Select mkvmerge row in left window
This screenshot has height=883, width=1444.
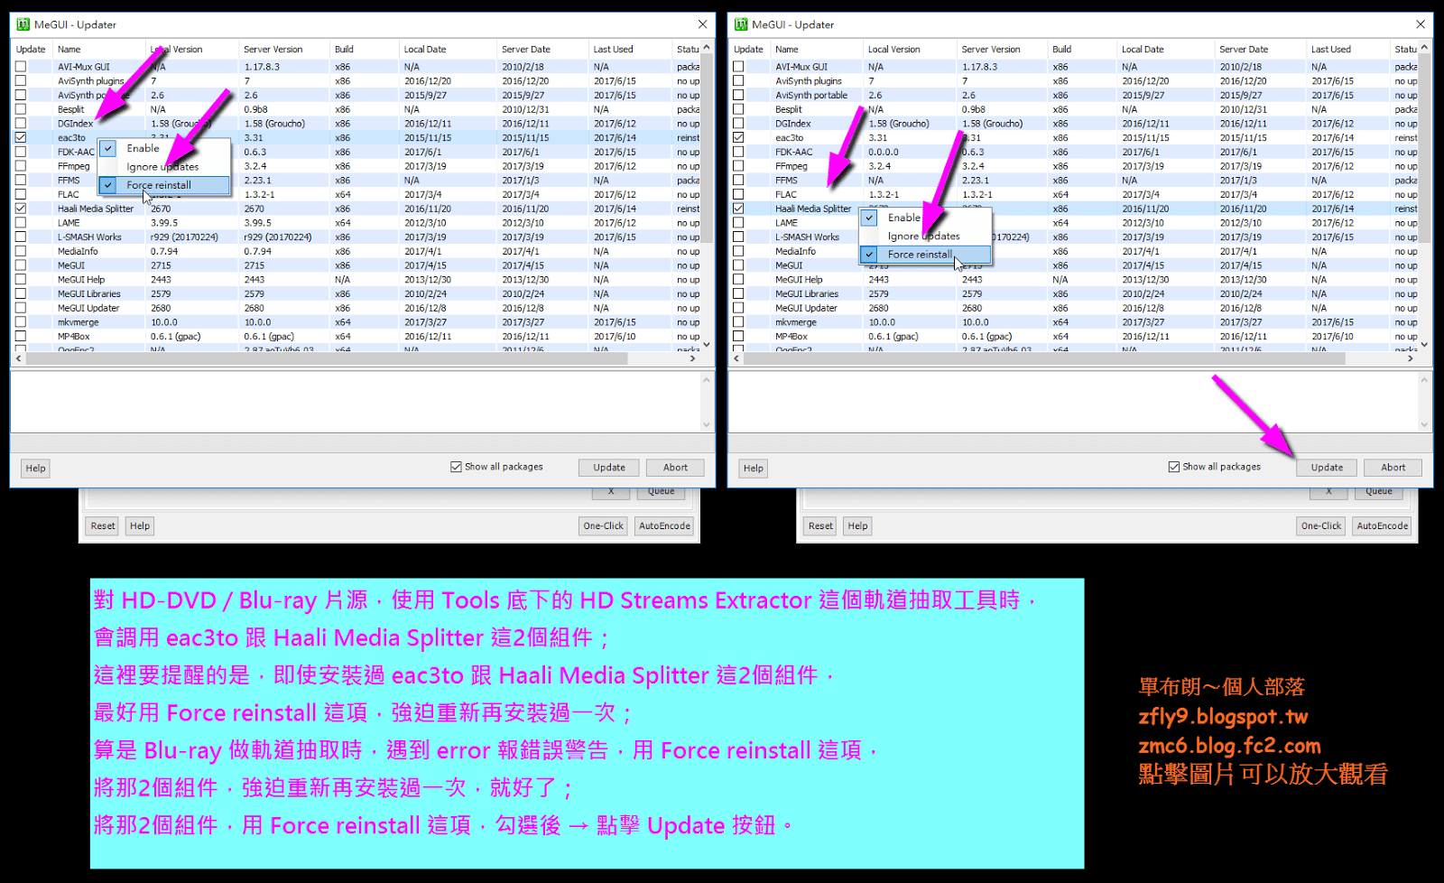356,322
